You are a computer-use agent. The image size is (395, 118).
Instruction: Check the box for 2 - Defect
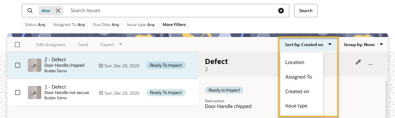tap(18, 65)
